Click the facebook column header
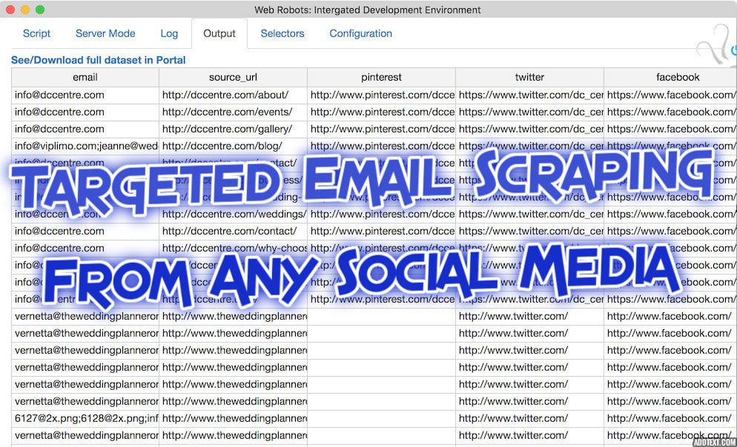This screenshot has width=737, height=447. [x=670, y=78]
